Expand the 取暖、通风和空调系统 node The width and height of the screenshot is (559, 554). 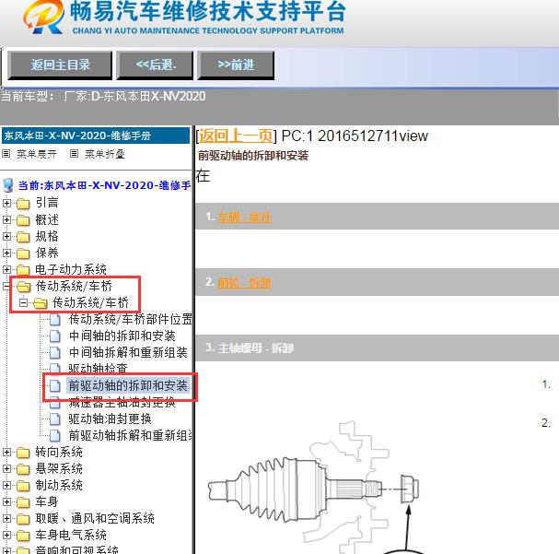6,518
